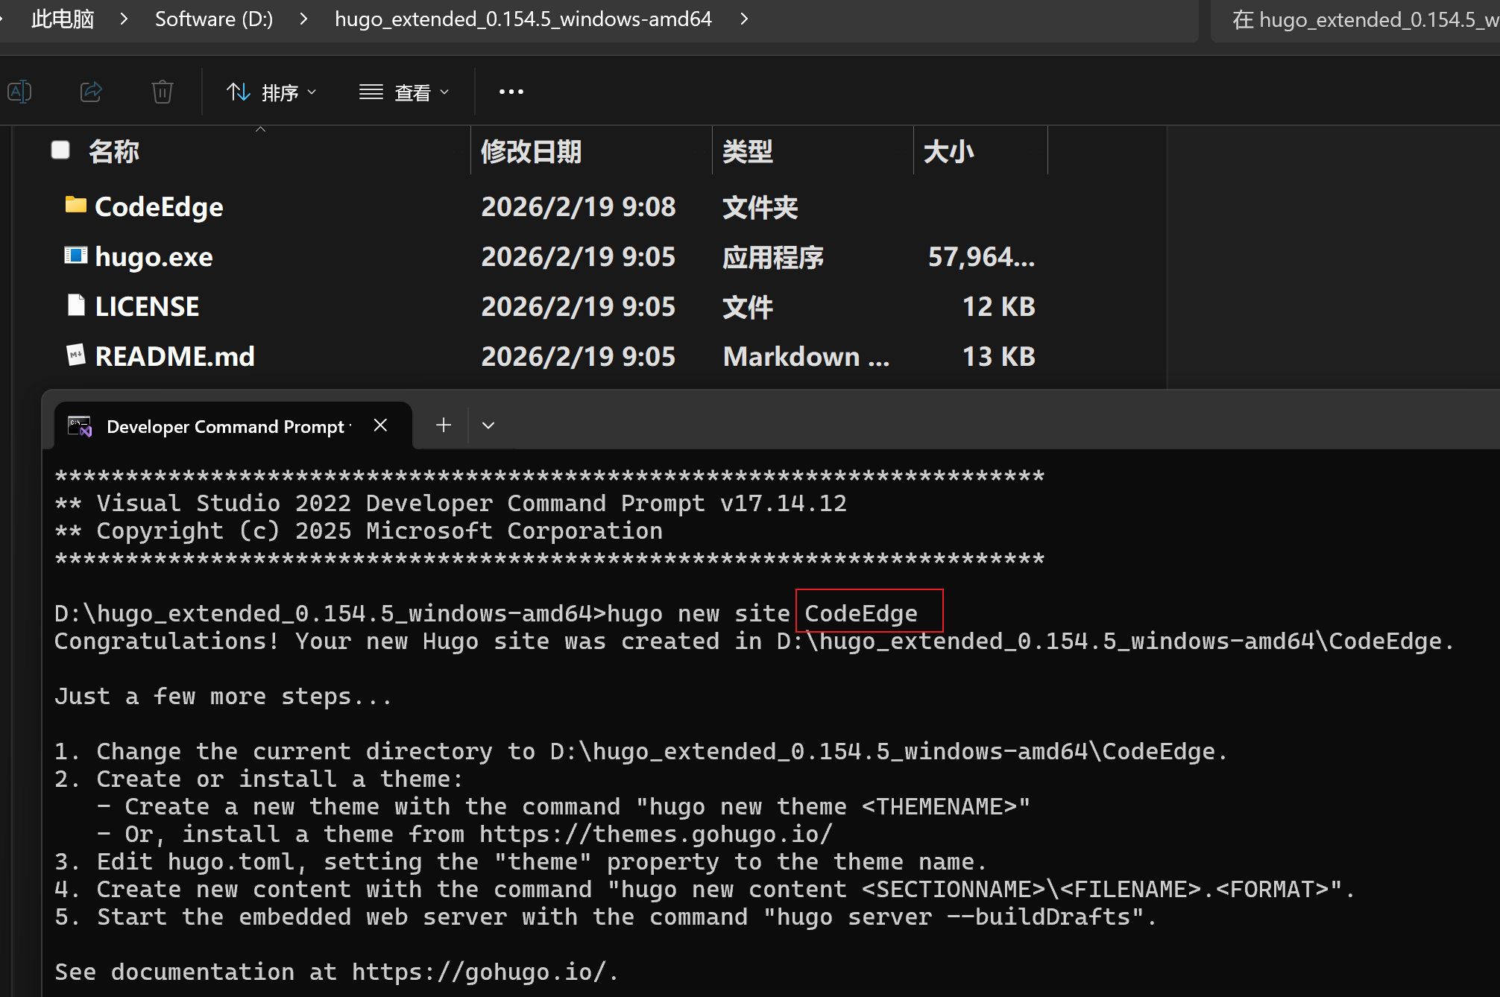Select the Developer Command Prompt tab

224,426
